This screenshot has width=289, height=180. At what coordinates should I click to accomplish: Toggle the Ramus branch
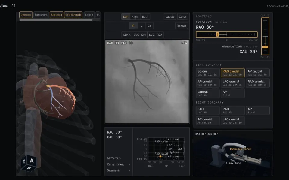pos(181,26)
